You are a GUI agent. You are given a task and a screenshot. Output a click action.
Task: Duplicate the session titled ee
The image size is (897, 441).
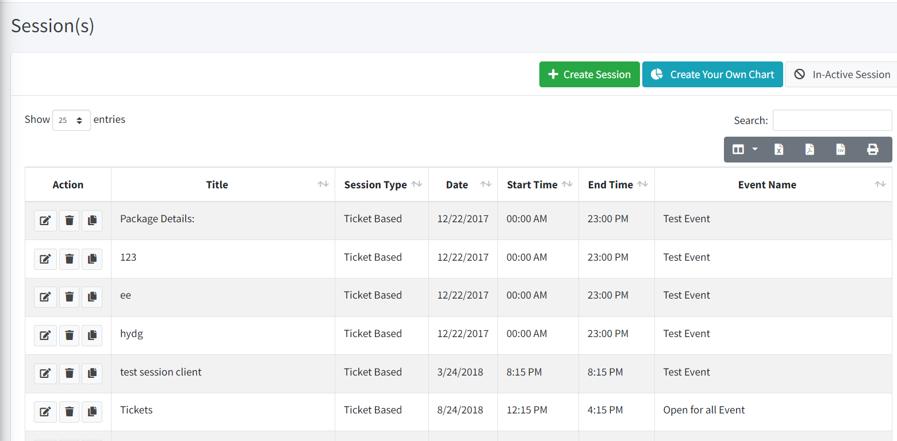(92, 297)
